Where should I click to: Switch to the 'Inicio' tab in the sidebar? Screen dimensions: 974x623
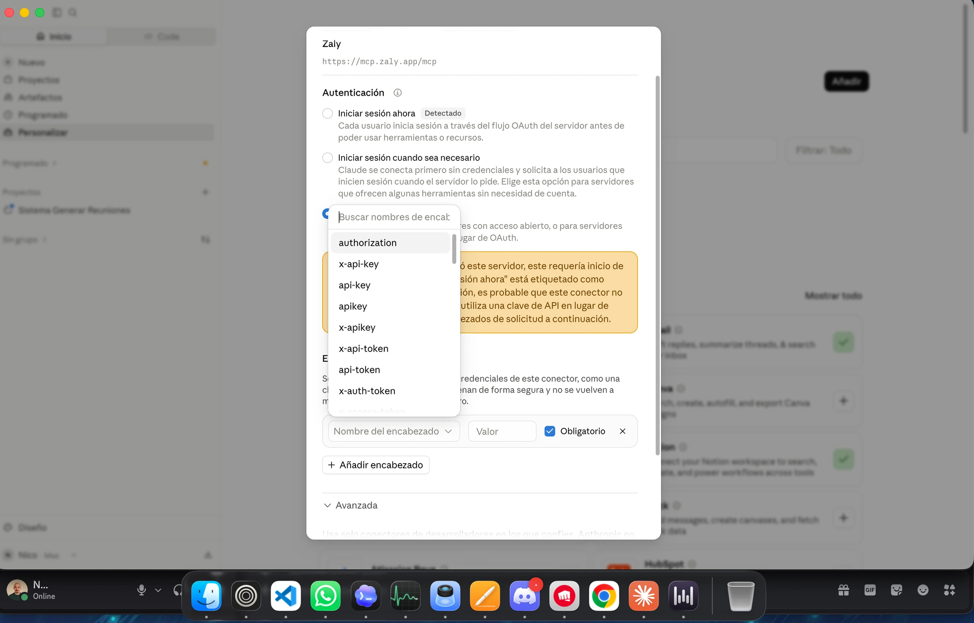pos(54,37)
